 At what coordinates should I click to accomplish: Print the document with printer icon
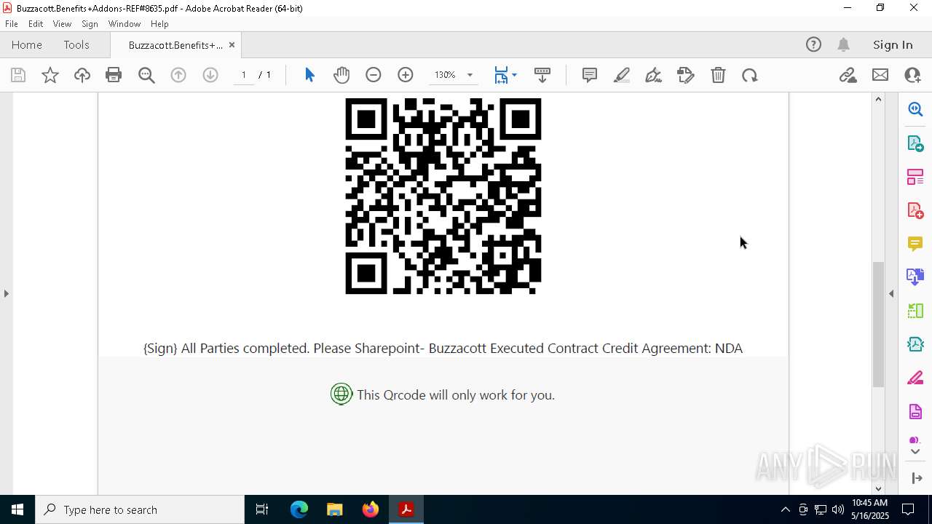(114, 75)
